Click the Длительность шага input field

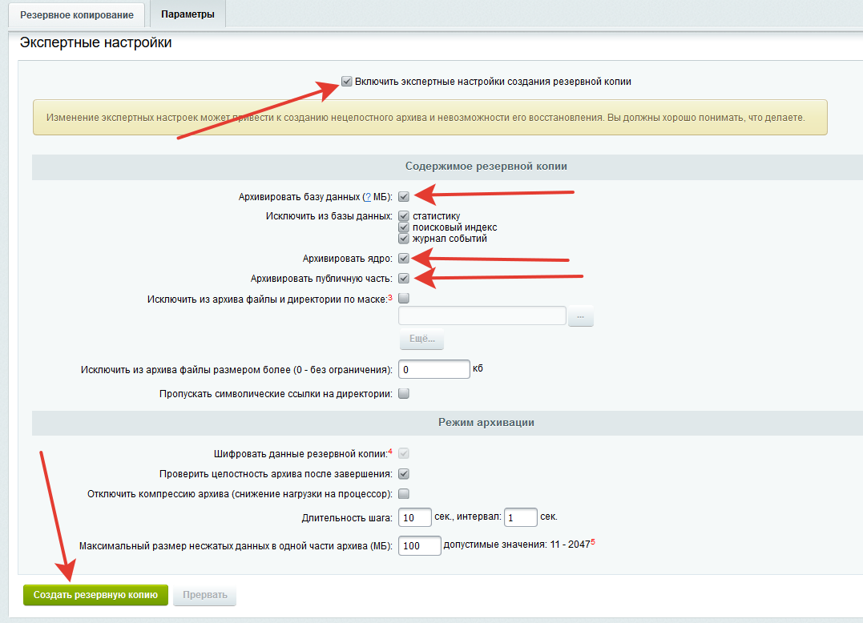(414, 517)
